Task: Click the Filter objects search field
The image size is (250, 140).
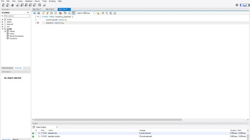Action: click(17, 16)
